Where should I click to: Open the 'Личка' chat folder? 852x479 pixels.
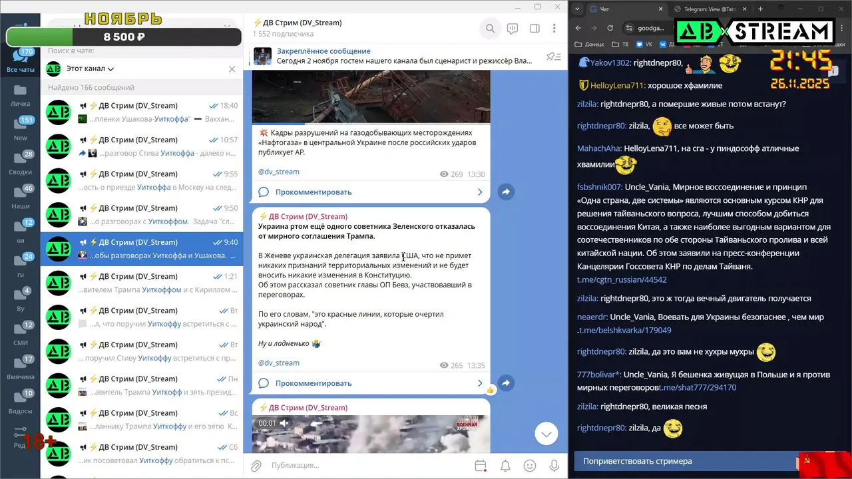(20, 96)
